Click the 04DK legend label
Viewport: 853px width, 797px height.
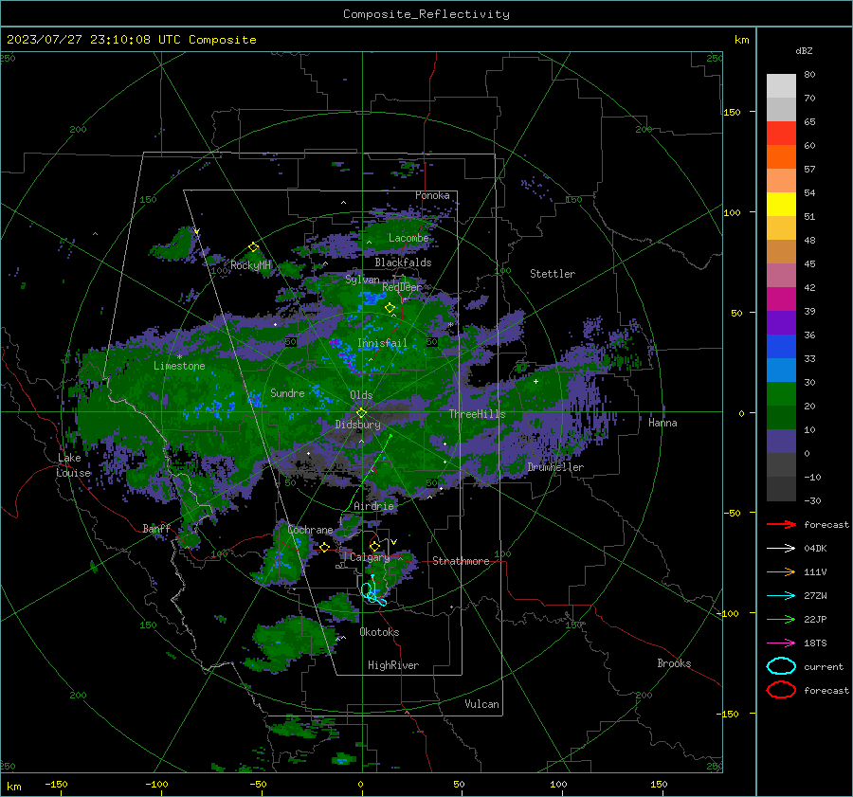coord(815,548)
